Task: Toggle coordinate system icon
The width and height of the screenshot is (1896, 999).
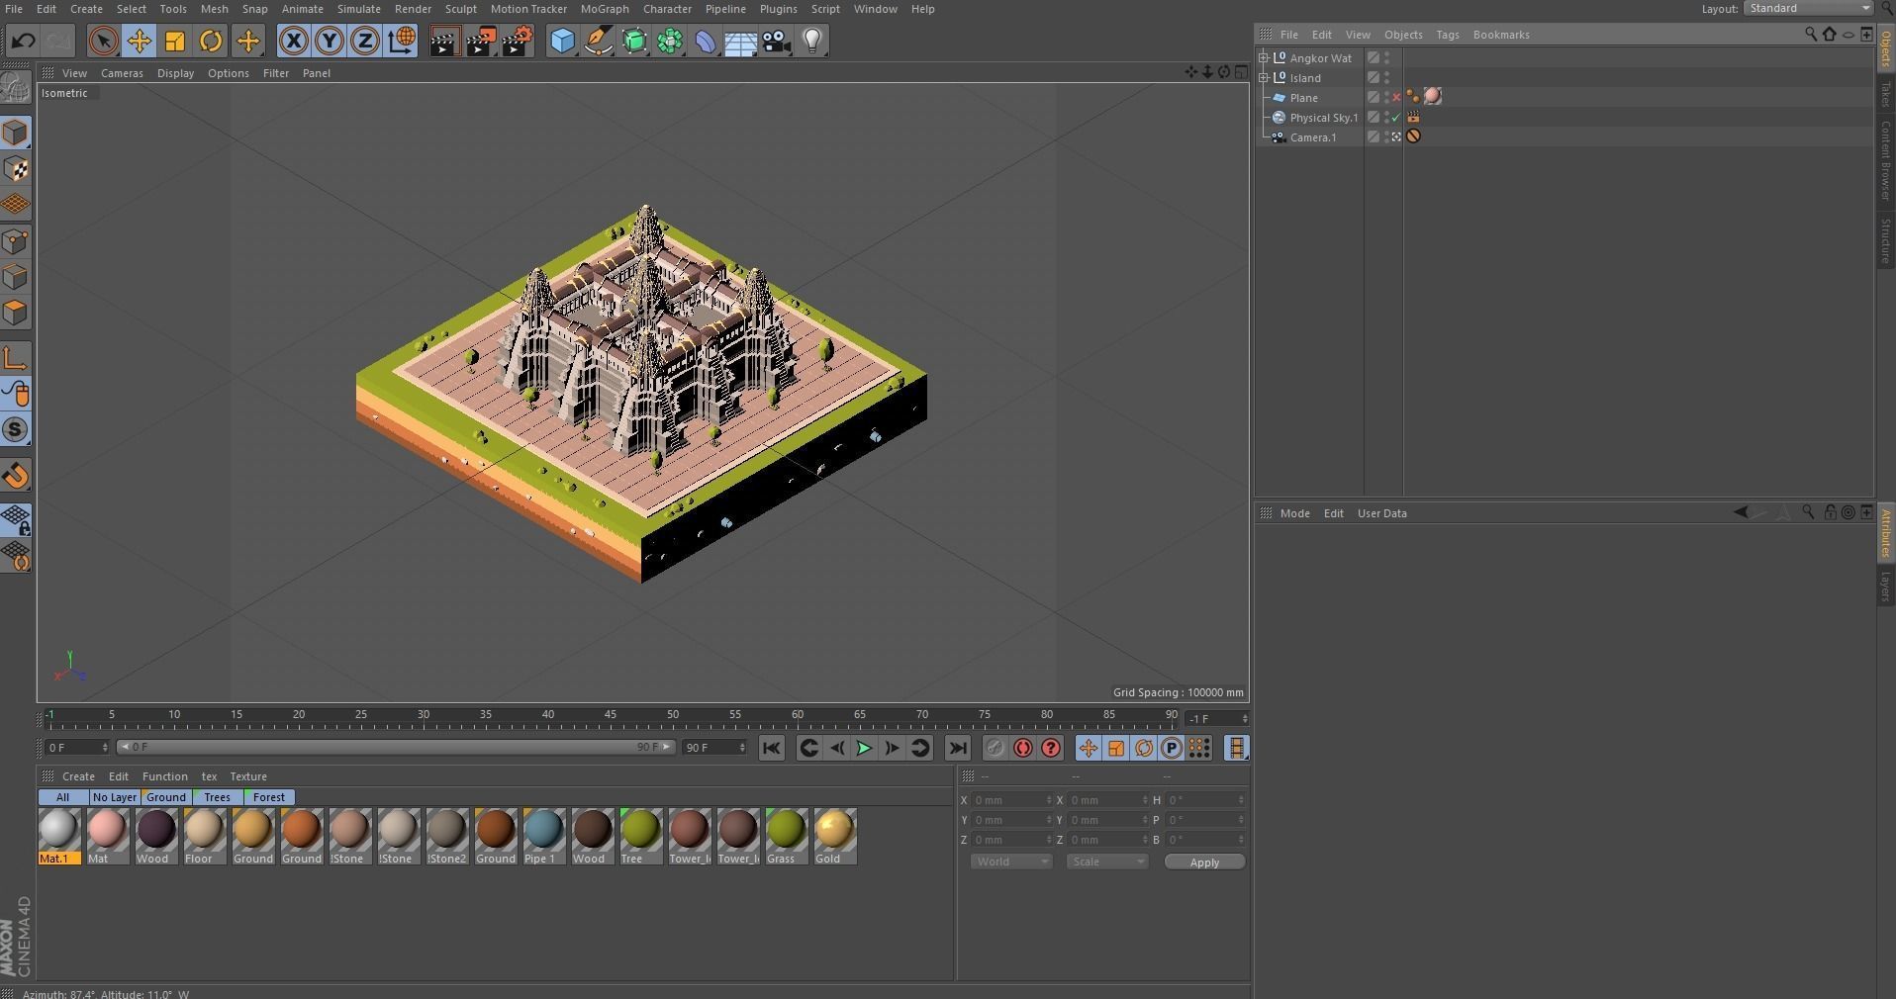Action: tap(401, 41)
